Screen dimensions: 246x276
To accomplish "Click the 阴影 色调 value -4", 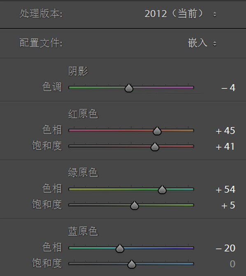I will click(228, 88).
